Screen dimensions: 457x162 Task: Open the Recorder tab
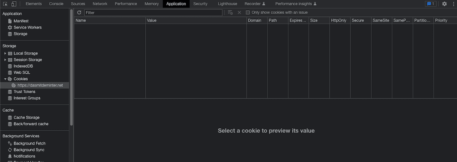(255, 4)
